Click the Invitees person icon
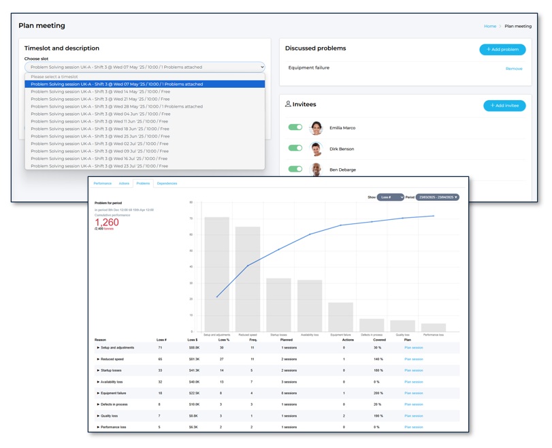 click(x=288, y=105)
